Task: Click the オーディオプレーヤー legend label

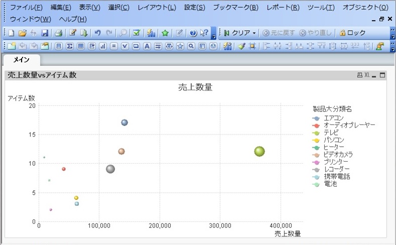Action: pos(349,125)
